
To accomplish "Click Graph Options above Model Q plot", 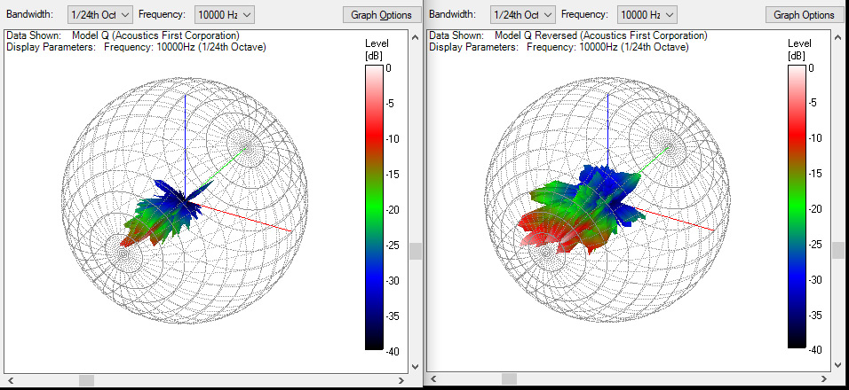I will (x=382, y=15).
